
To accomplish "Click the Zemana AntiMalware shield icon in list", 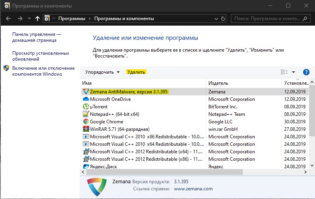I will [x=86, y=92].
